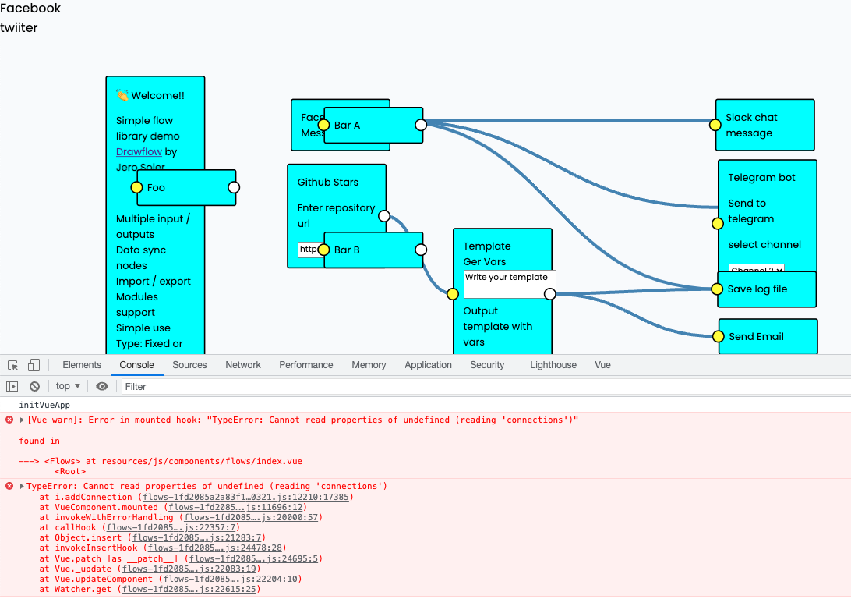The height and width of the screenshot is (599, 851).
Task: Click the input port on the Send Email node
Action: [718, 337]
